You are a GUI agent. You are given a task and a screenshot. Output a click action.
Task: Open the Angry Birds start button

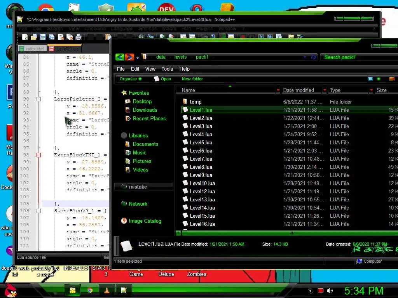pos(10,290)
